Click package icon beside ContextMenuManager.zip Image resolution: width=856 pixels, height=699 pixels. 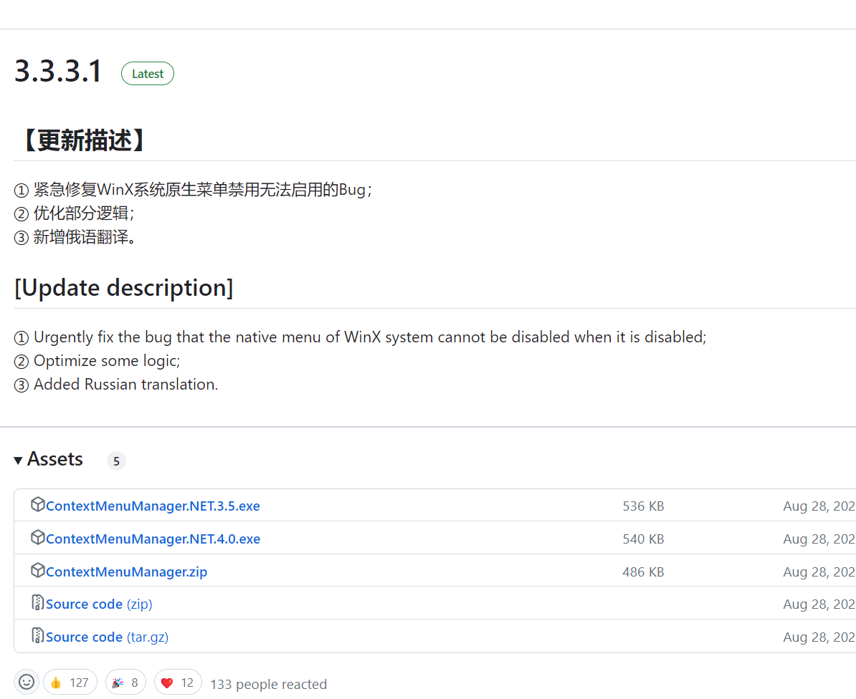pyautogui.click(x=38, y=570)
